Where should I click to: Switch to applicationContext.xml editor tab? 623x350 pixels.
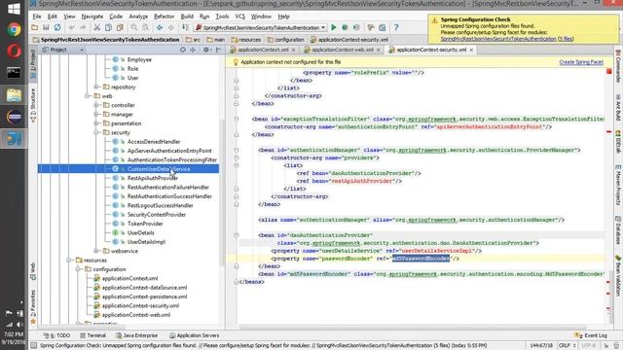point(263,50)
